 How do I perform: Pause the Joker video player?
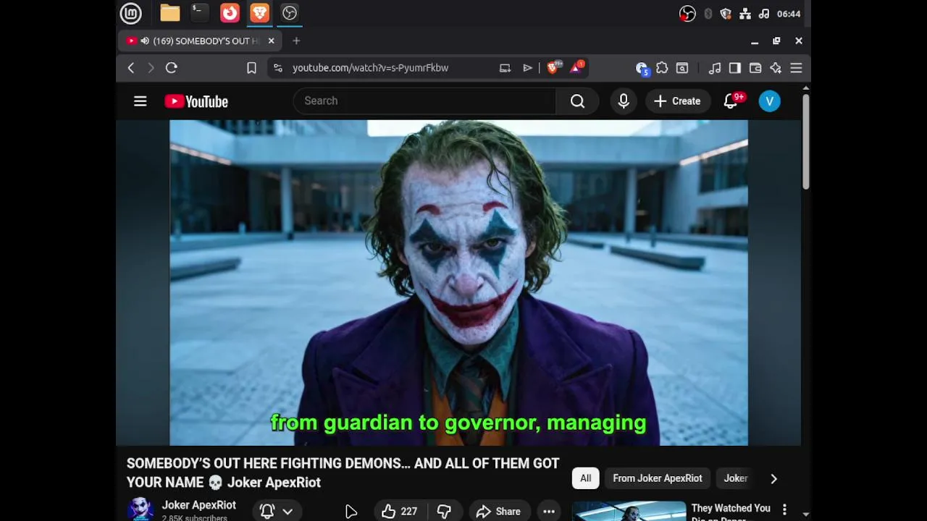pyautogui.click(x=458, y=282)
